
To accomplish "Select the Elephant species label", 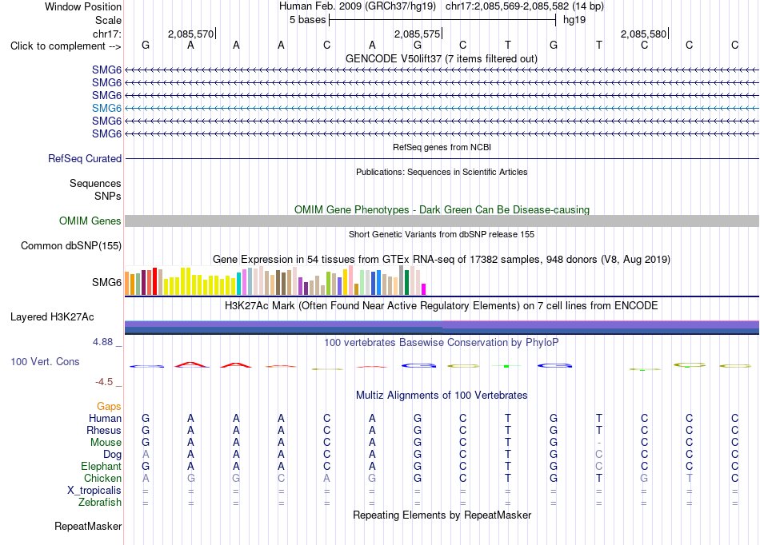I will pos(102,466).
